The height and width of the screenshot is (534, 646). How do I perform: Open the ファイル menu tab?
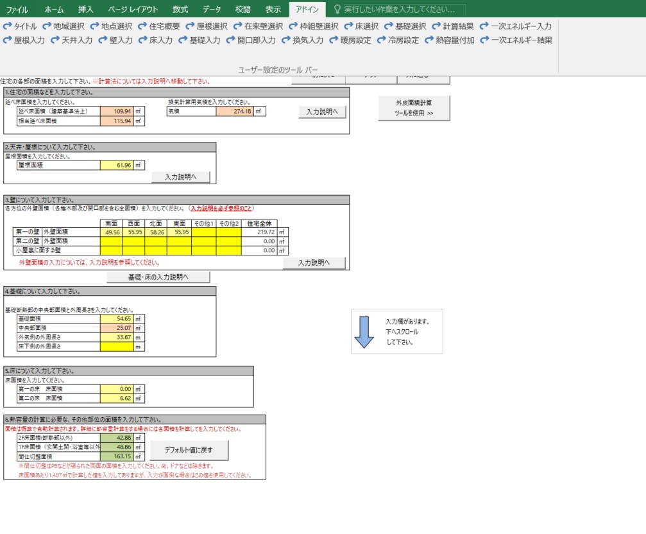[17, 10]
